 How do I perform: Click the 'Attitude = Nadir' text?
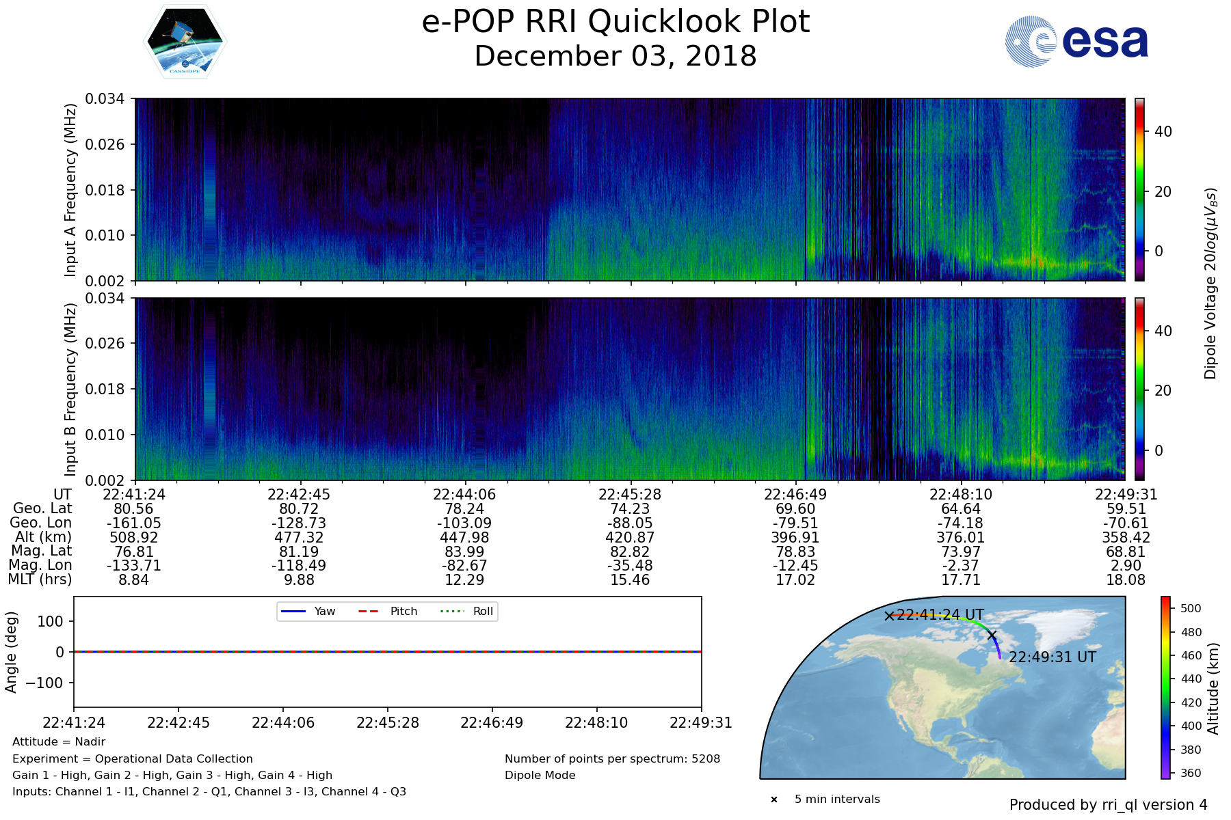tap(59, 742)
